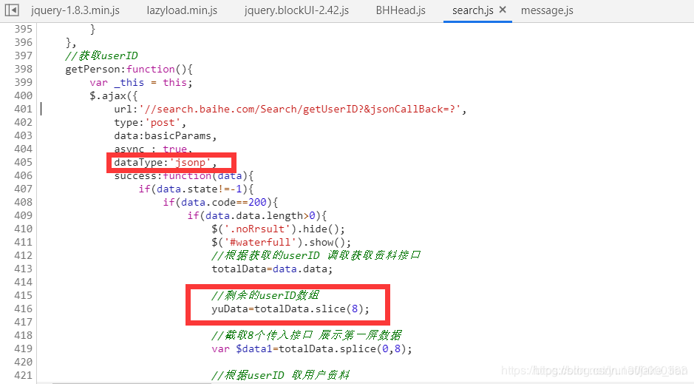Click the if(data.state!=-1){ condition

point(196,189)
